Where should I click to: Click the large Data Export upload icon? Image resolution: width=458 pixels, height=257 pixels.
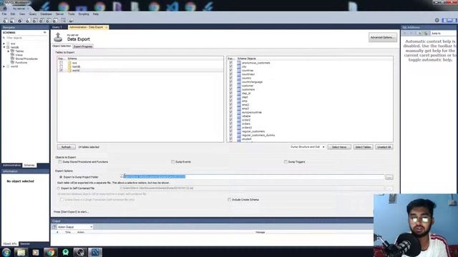58,37
